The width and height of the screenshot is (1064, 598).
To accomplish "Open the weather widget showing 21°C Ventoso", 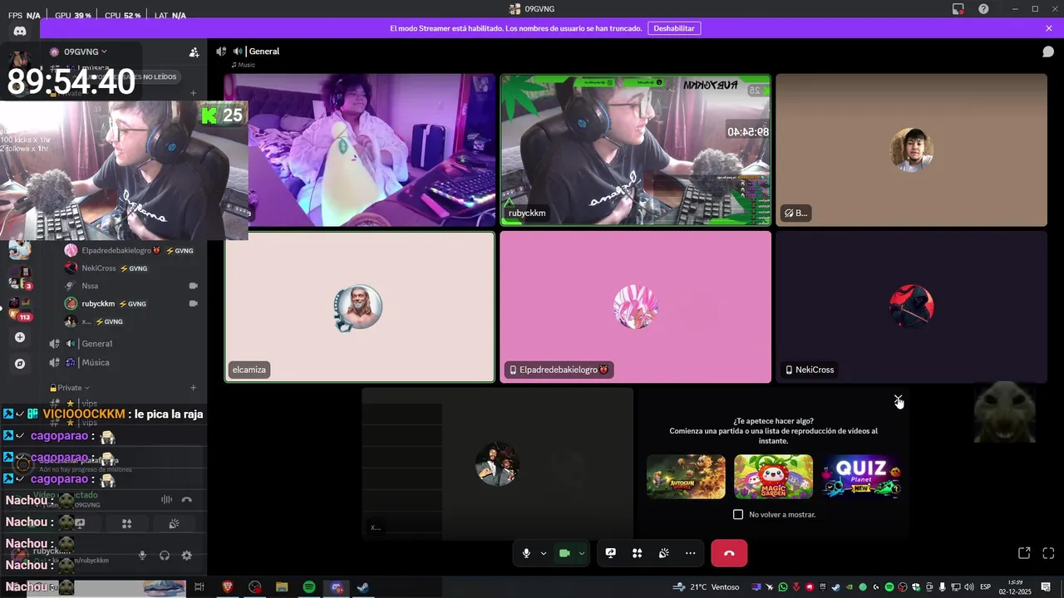I will pos(706,587).
